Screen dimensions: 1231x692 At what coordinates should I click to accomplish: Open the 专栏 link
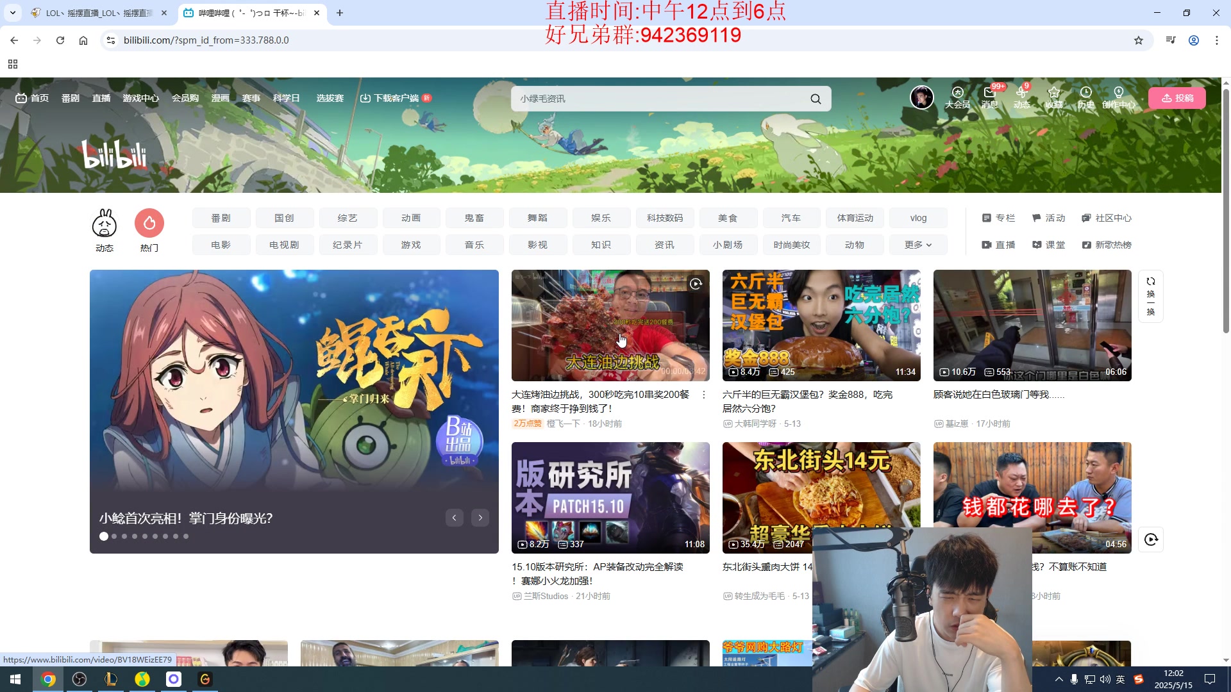tap(998, 218)
